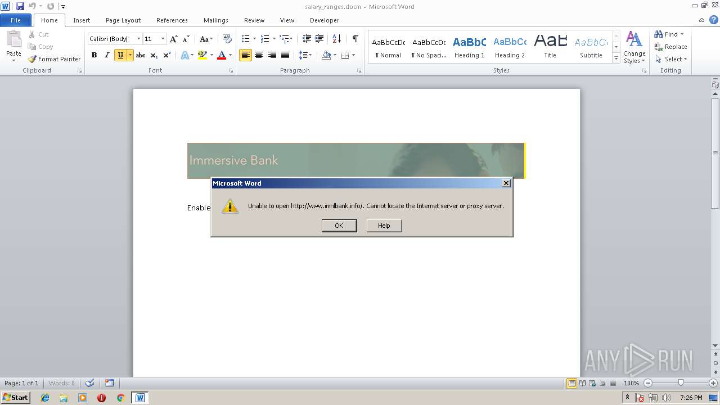Expand font color dropdown arrow

point(230,55)
